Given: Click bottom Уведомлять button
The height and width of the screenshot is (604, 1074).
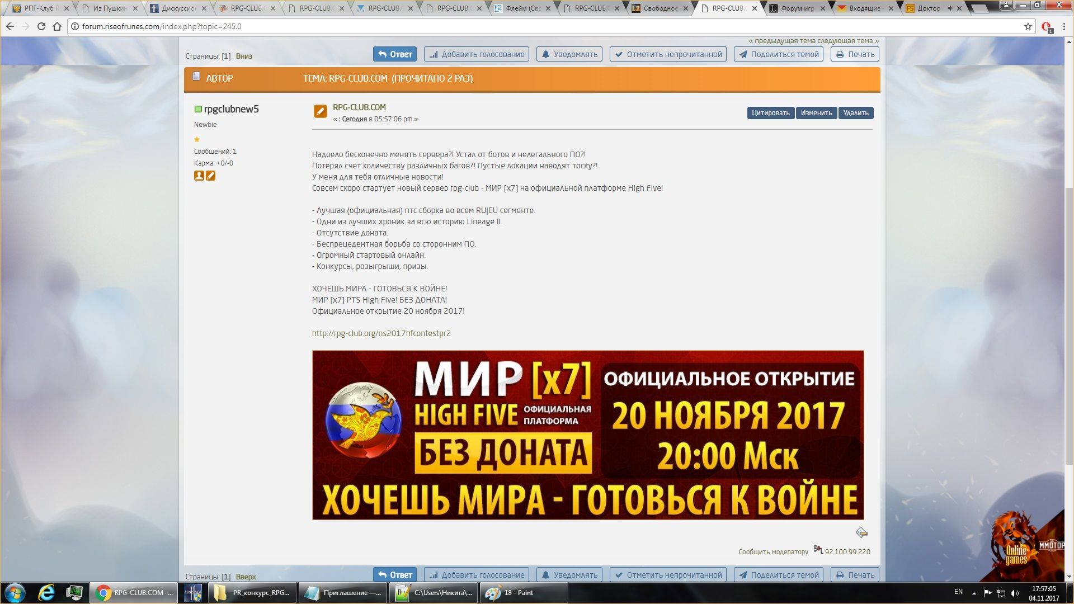Looking at the screenshot, I should pos(569,574).
